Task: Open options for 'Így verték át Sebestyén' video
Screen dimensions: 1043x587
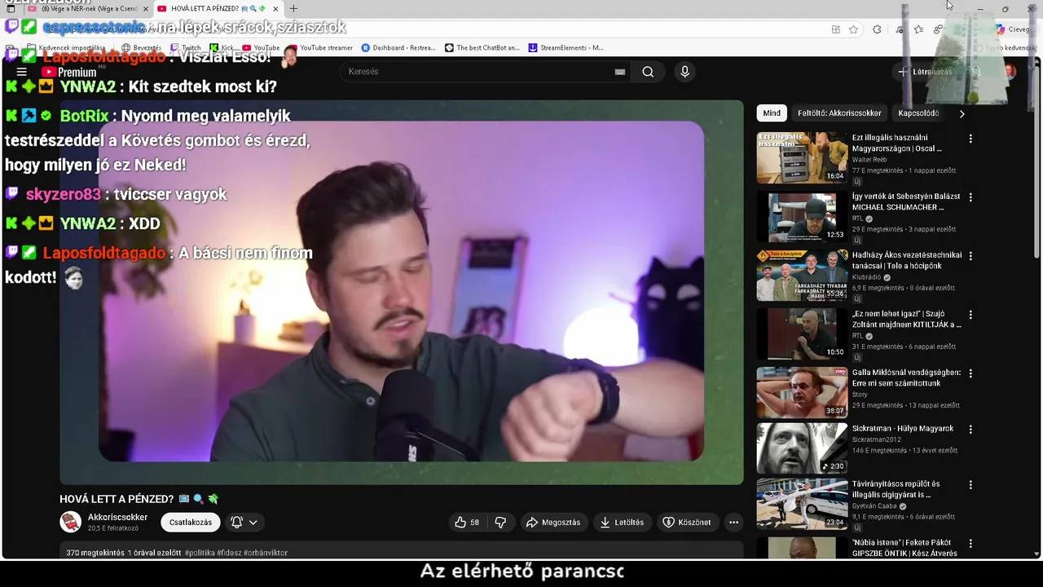Action: [x=970, y=197]
